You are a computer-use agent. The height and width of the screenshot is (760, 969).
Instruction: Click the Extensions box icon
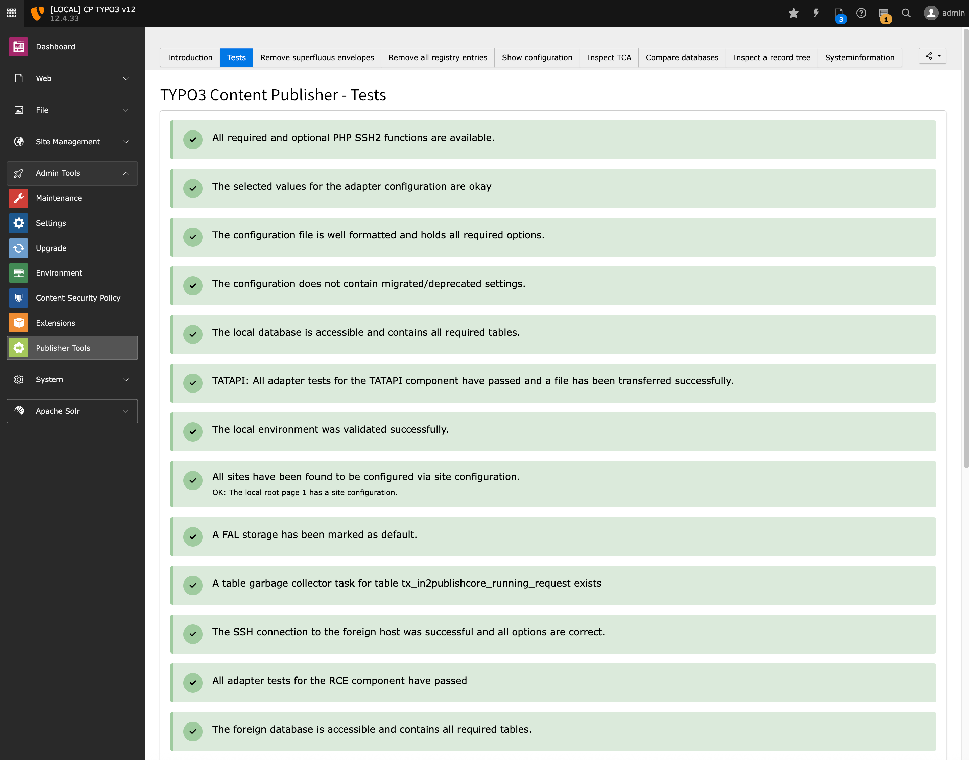(19, 323)
